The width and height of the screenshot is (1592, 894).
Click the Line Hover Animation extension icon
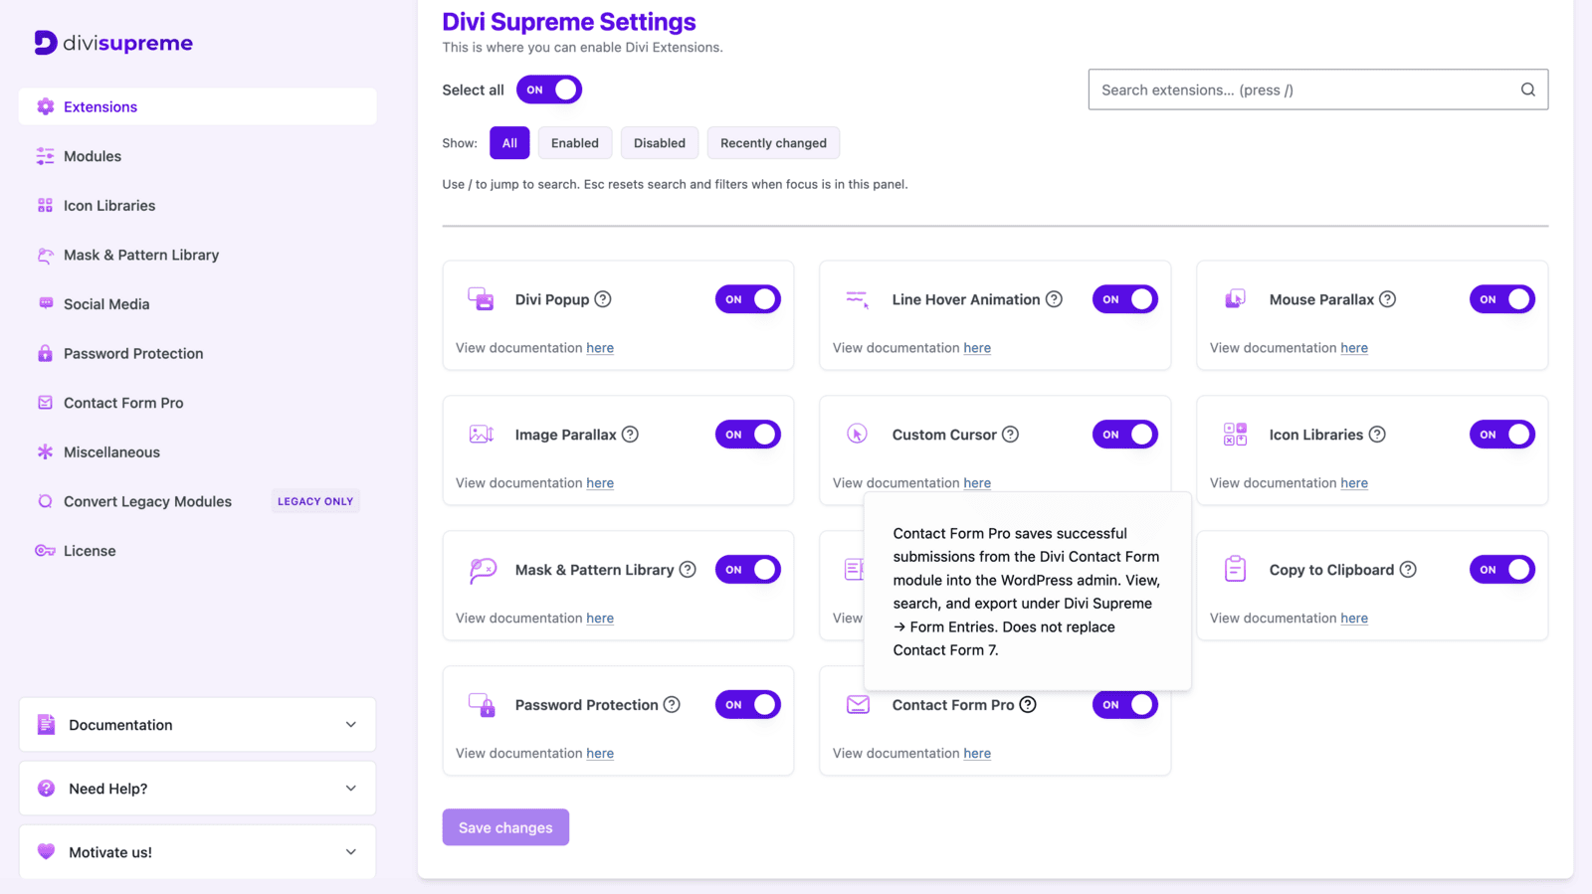858,299
